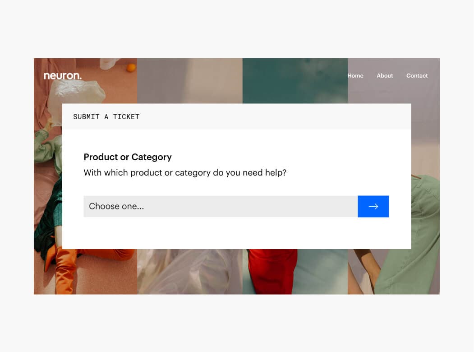Open the Choose one... dropdown
The height and width of the screenshot is (352, 474).
coord(221,207)
